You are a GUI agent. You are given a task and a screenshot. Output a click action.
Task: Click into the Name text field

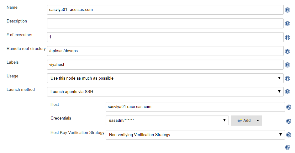165,10
